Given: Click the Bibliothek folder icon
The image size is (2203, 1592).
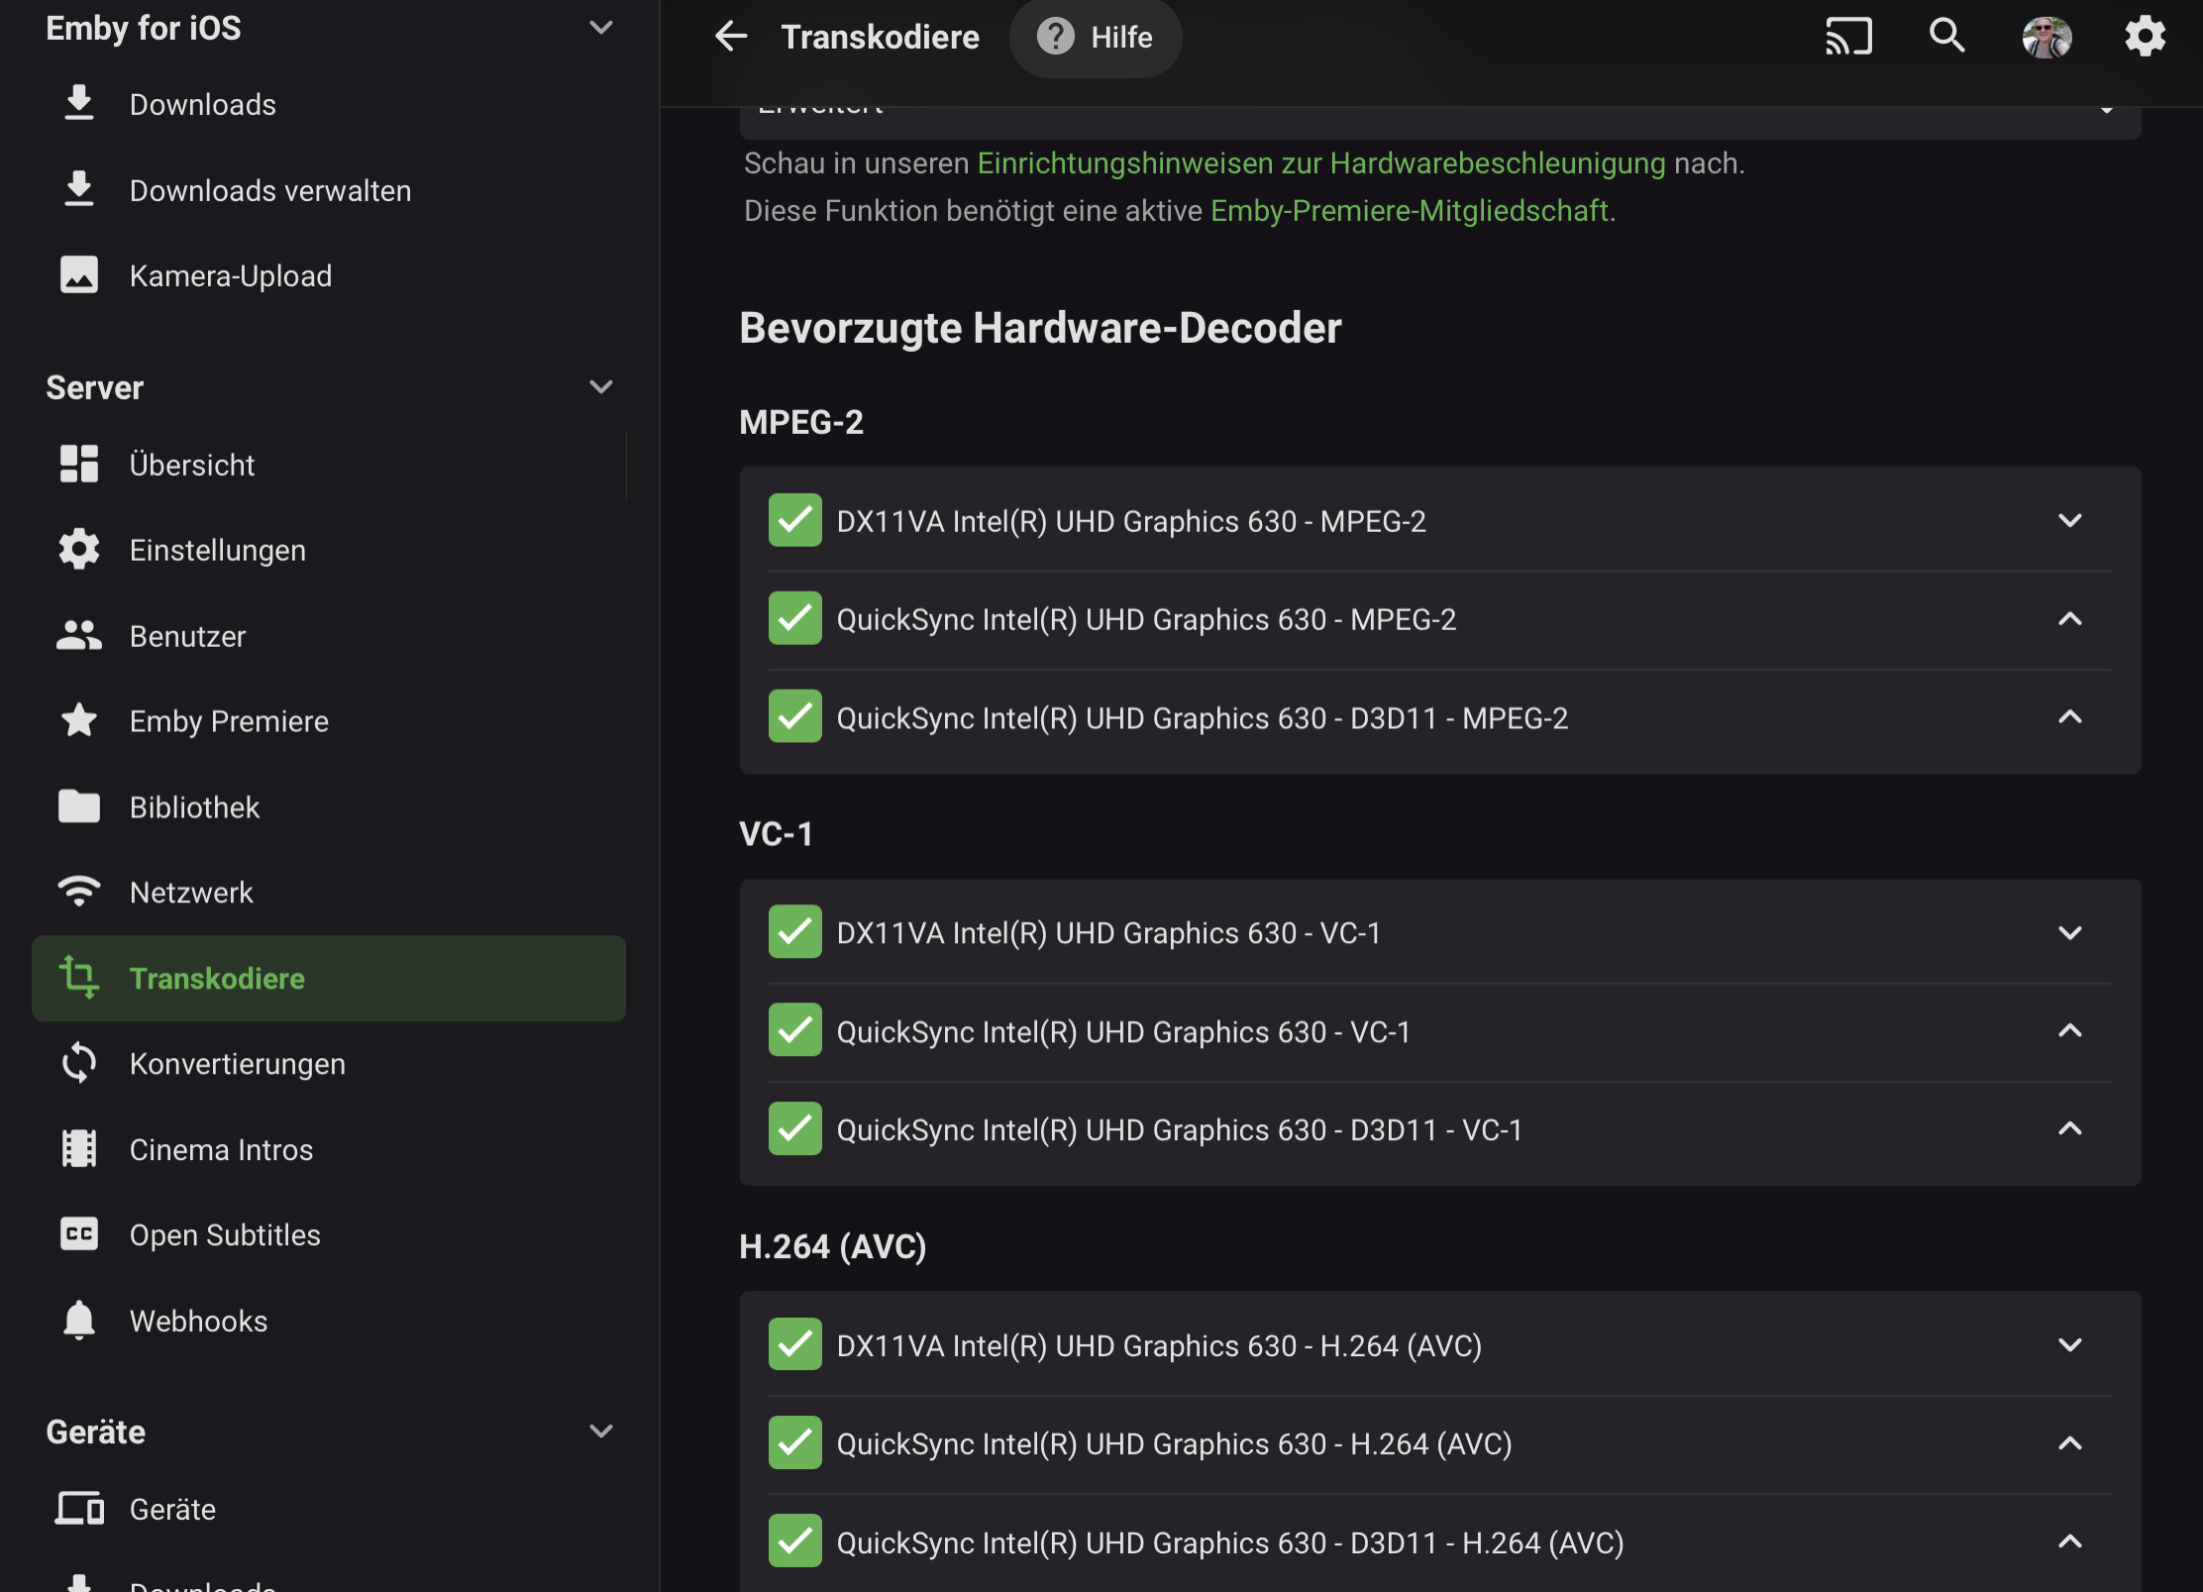Looking at the screenshot, I should click(79, 806).
